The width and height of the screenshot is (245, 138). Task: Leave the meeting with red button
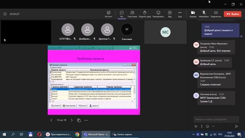232,14
